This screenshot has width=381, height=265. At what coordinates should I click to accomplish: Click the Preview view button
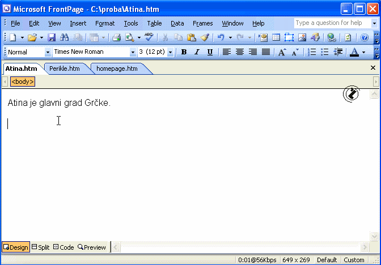click(92, 247)
